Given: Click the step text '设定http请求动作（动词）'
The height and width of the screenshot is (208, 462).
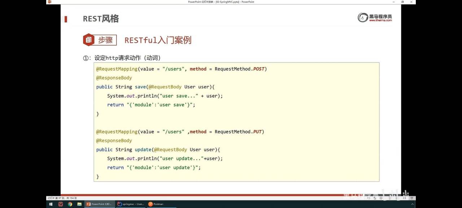Looking at the screenshot, I should pyautogui.click(x=127, y=58).
